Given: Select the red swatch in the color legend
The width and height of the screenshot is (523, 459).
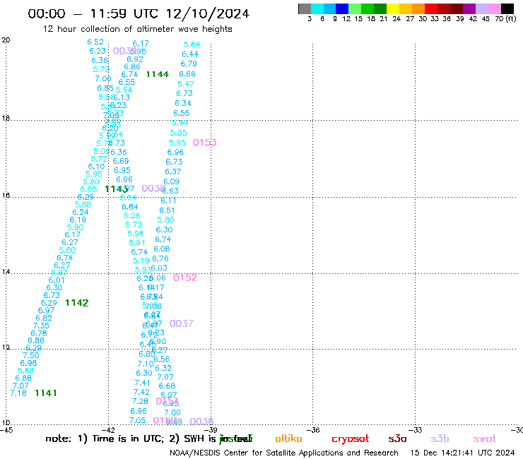Looking at the screenshot, I should [430, 8].
